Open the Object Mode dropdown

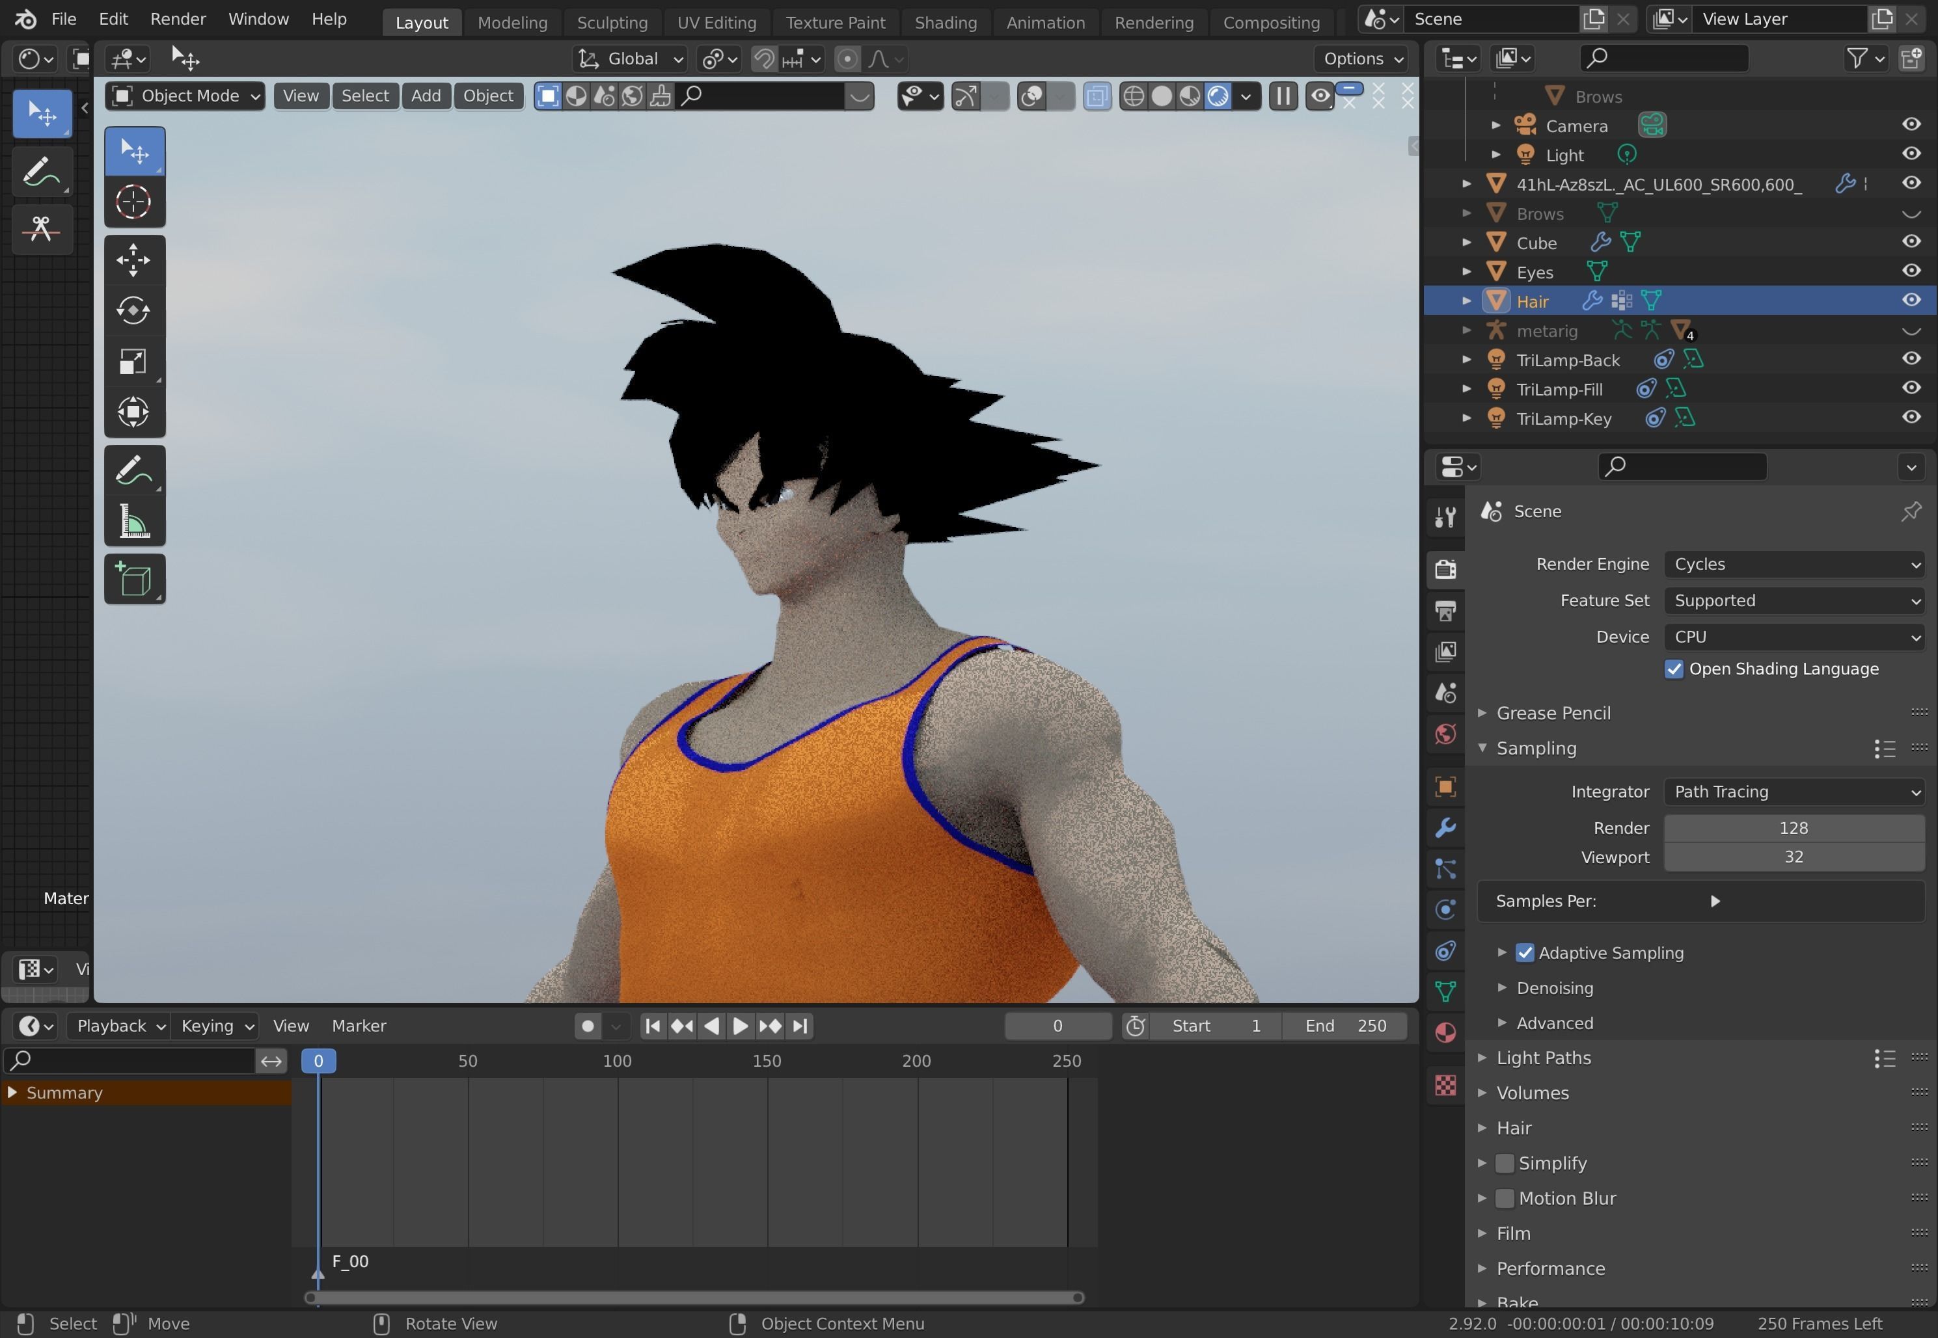click(184, 96)
